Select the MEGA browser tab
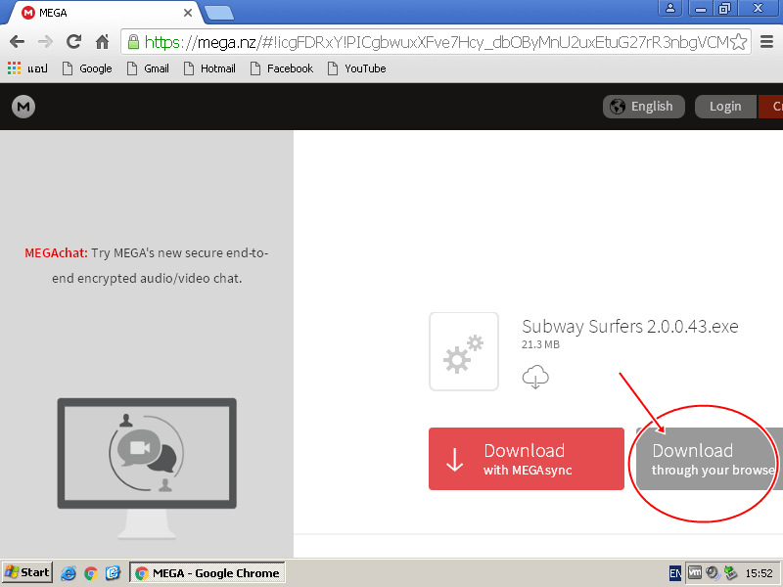Screen dimensions: 783x587 [103, 13]
